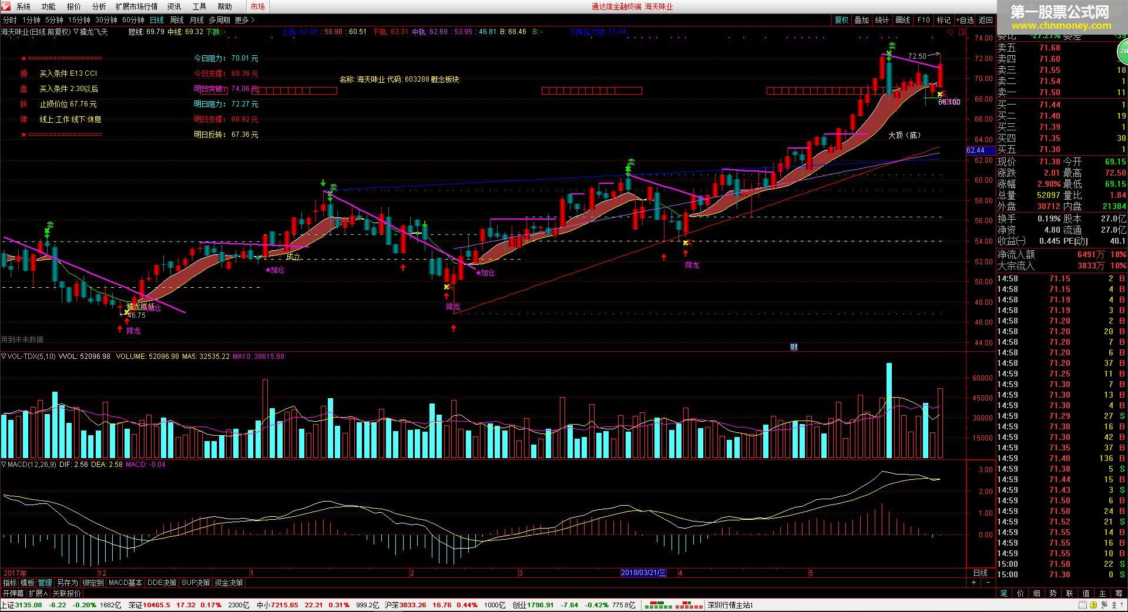The width and height of the screenshot is (1128, 612).
Task: Select the 1分钟 period
Action: (x=31, y=20)
